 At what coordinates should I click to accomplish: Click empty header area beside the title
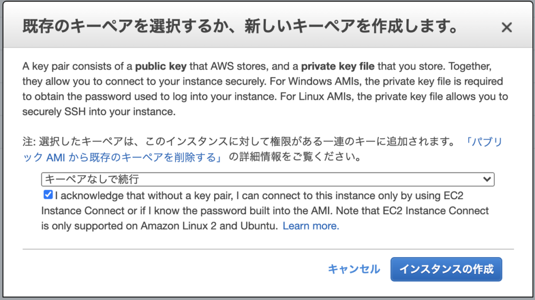click(480, 27)
